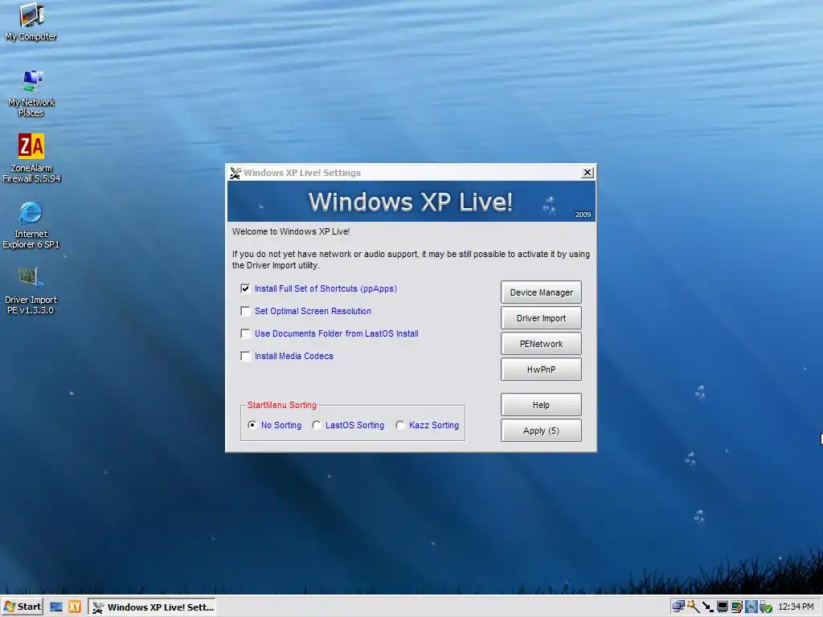The image size is (823, 617).
Task: Tick the Install Media Codecs checkbox
Action: (x=245, y=356)
